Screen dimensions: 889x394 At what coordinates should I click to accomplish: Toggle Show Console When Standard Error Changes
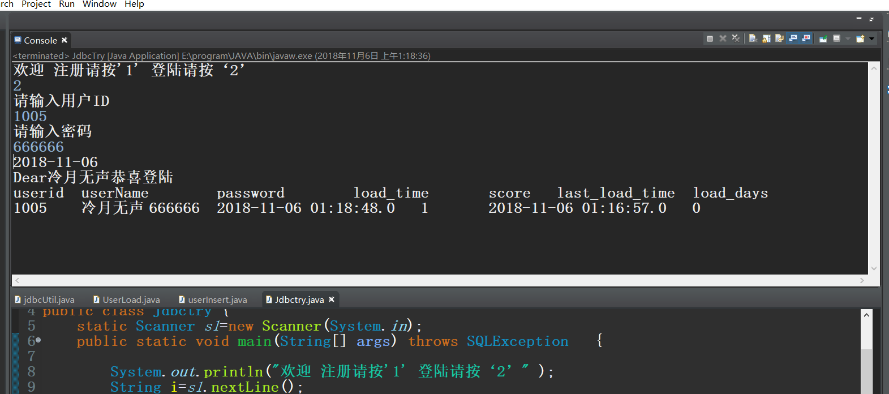click(x=806, y=38)
